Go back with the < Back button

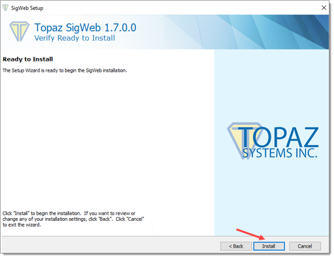click(x=236, y=246)
